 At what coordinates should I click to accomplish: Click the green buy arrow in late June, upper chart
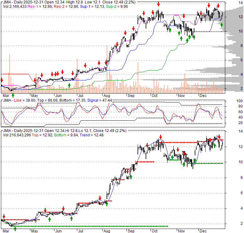click(69, 85)
